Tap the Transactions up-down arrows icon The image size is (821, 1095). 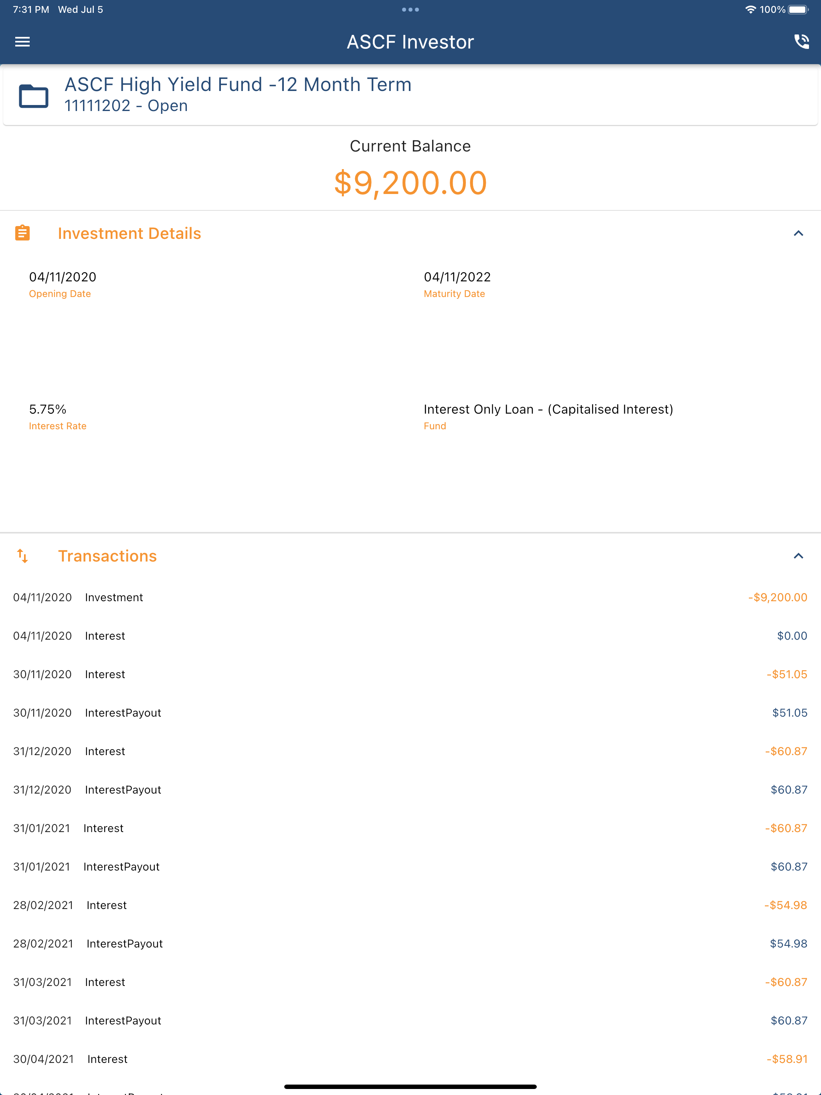click(x=22, y=556)
